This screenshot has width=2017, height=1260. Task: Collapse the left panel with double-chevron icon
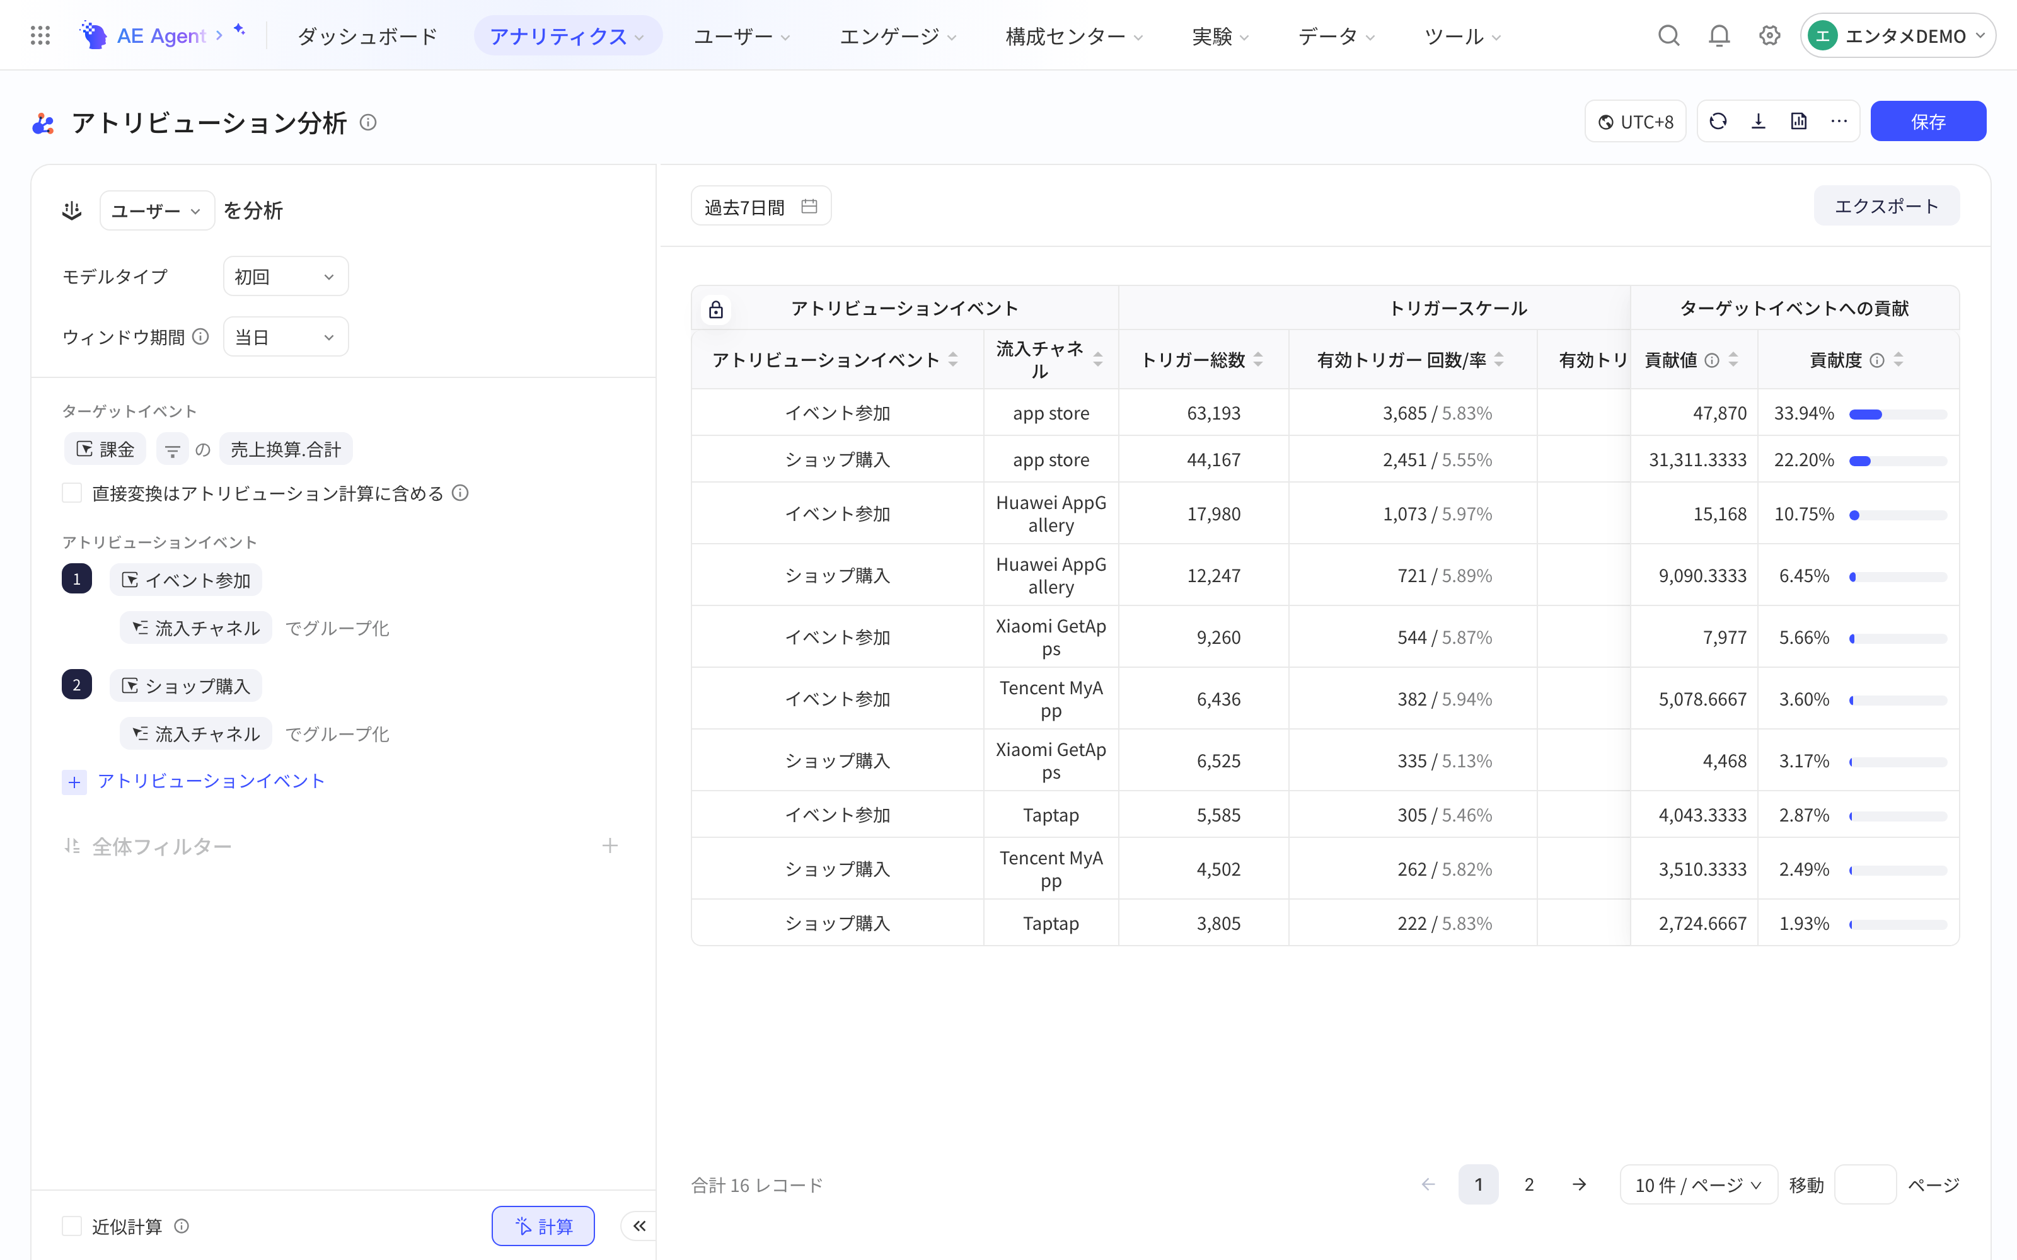click(x=639, y=1226)
